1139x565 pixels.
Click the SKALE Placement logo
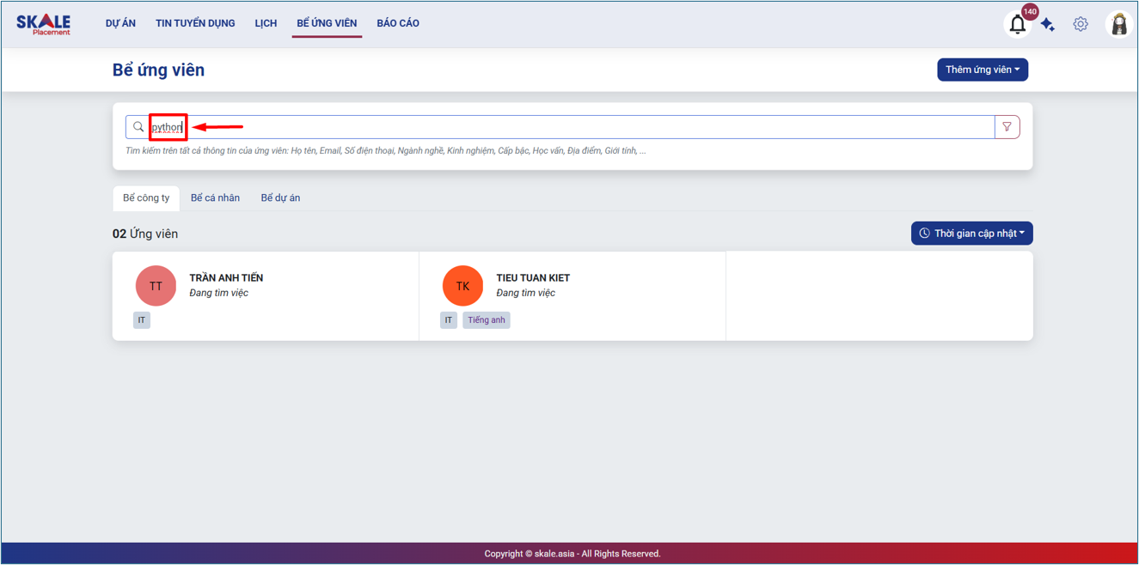(44, 24)
